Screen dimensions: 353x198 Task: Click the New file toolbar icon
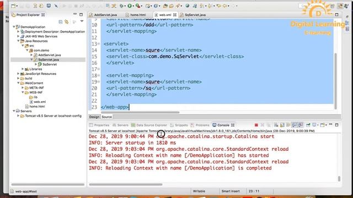point(13,6)
